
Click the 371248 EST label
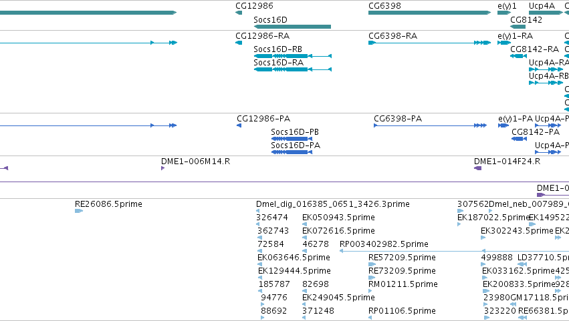coord(318,311)
